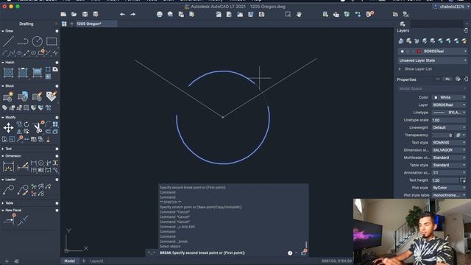The image size is (471, 265).
Task: Click the Plot printer icon in toolbar
Action: pyautogui.click(x=160, y=15)
